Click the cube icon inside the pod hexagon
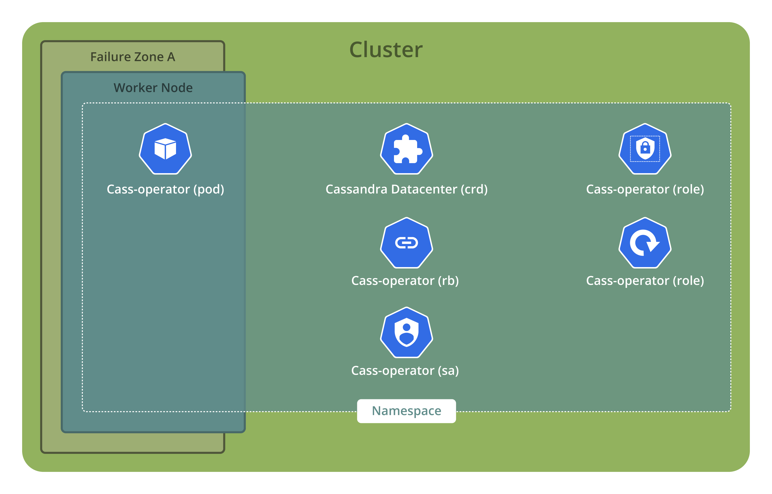772x494 pixels. click(165, 149)
